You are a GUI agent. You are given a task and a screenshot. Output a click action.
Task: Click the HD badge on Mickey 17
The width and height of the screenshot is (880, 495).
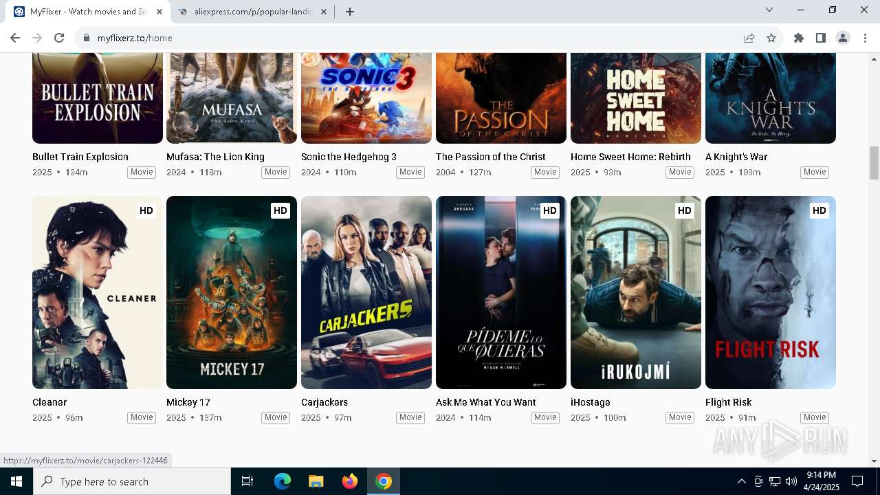(x=280, y=210)
